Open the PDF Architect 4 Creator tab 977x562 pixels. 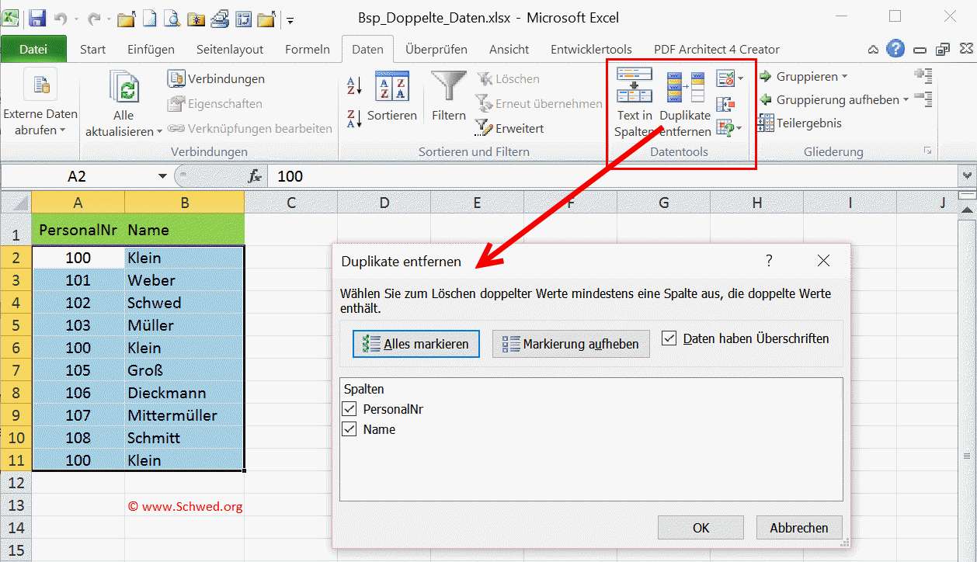(x=717, y=49)
